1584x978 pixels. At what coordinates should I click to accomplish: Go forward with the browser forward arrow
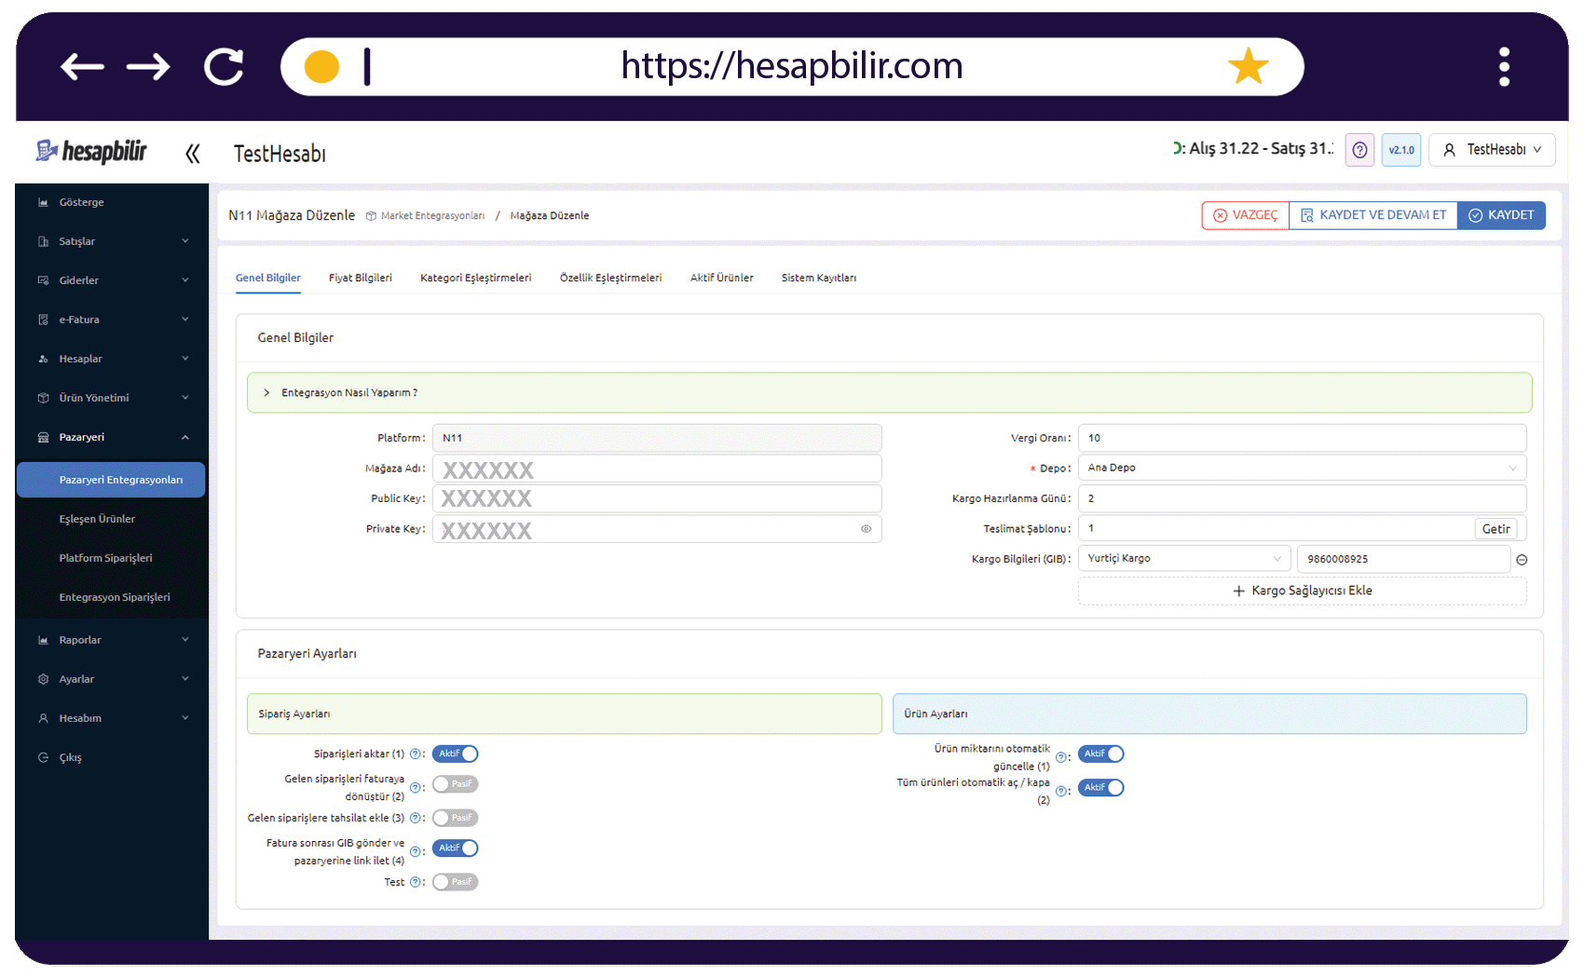pos(148,67)
